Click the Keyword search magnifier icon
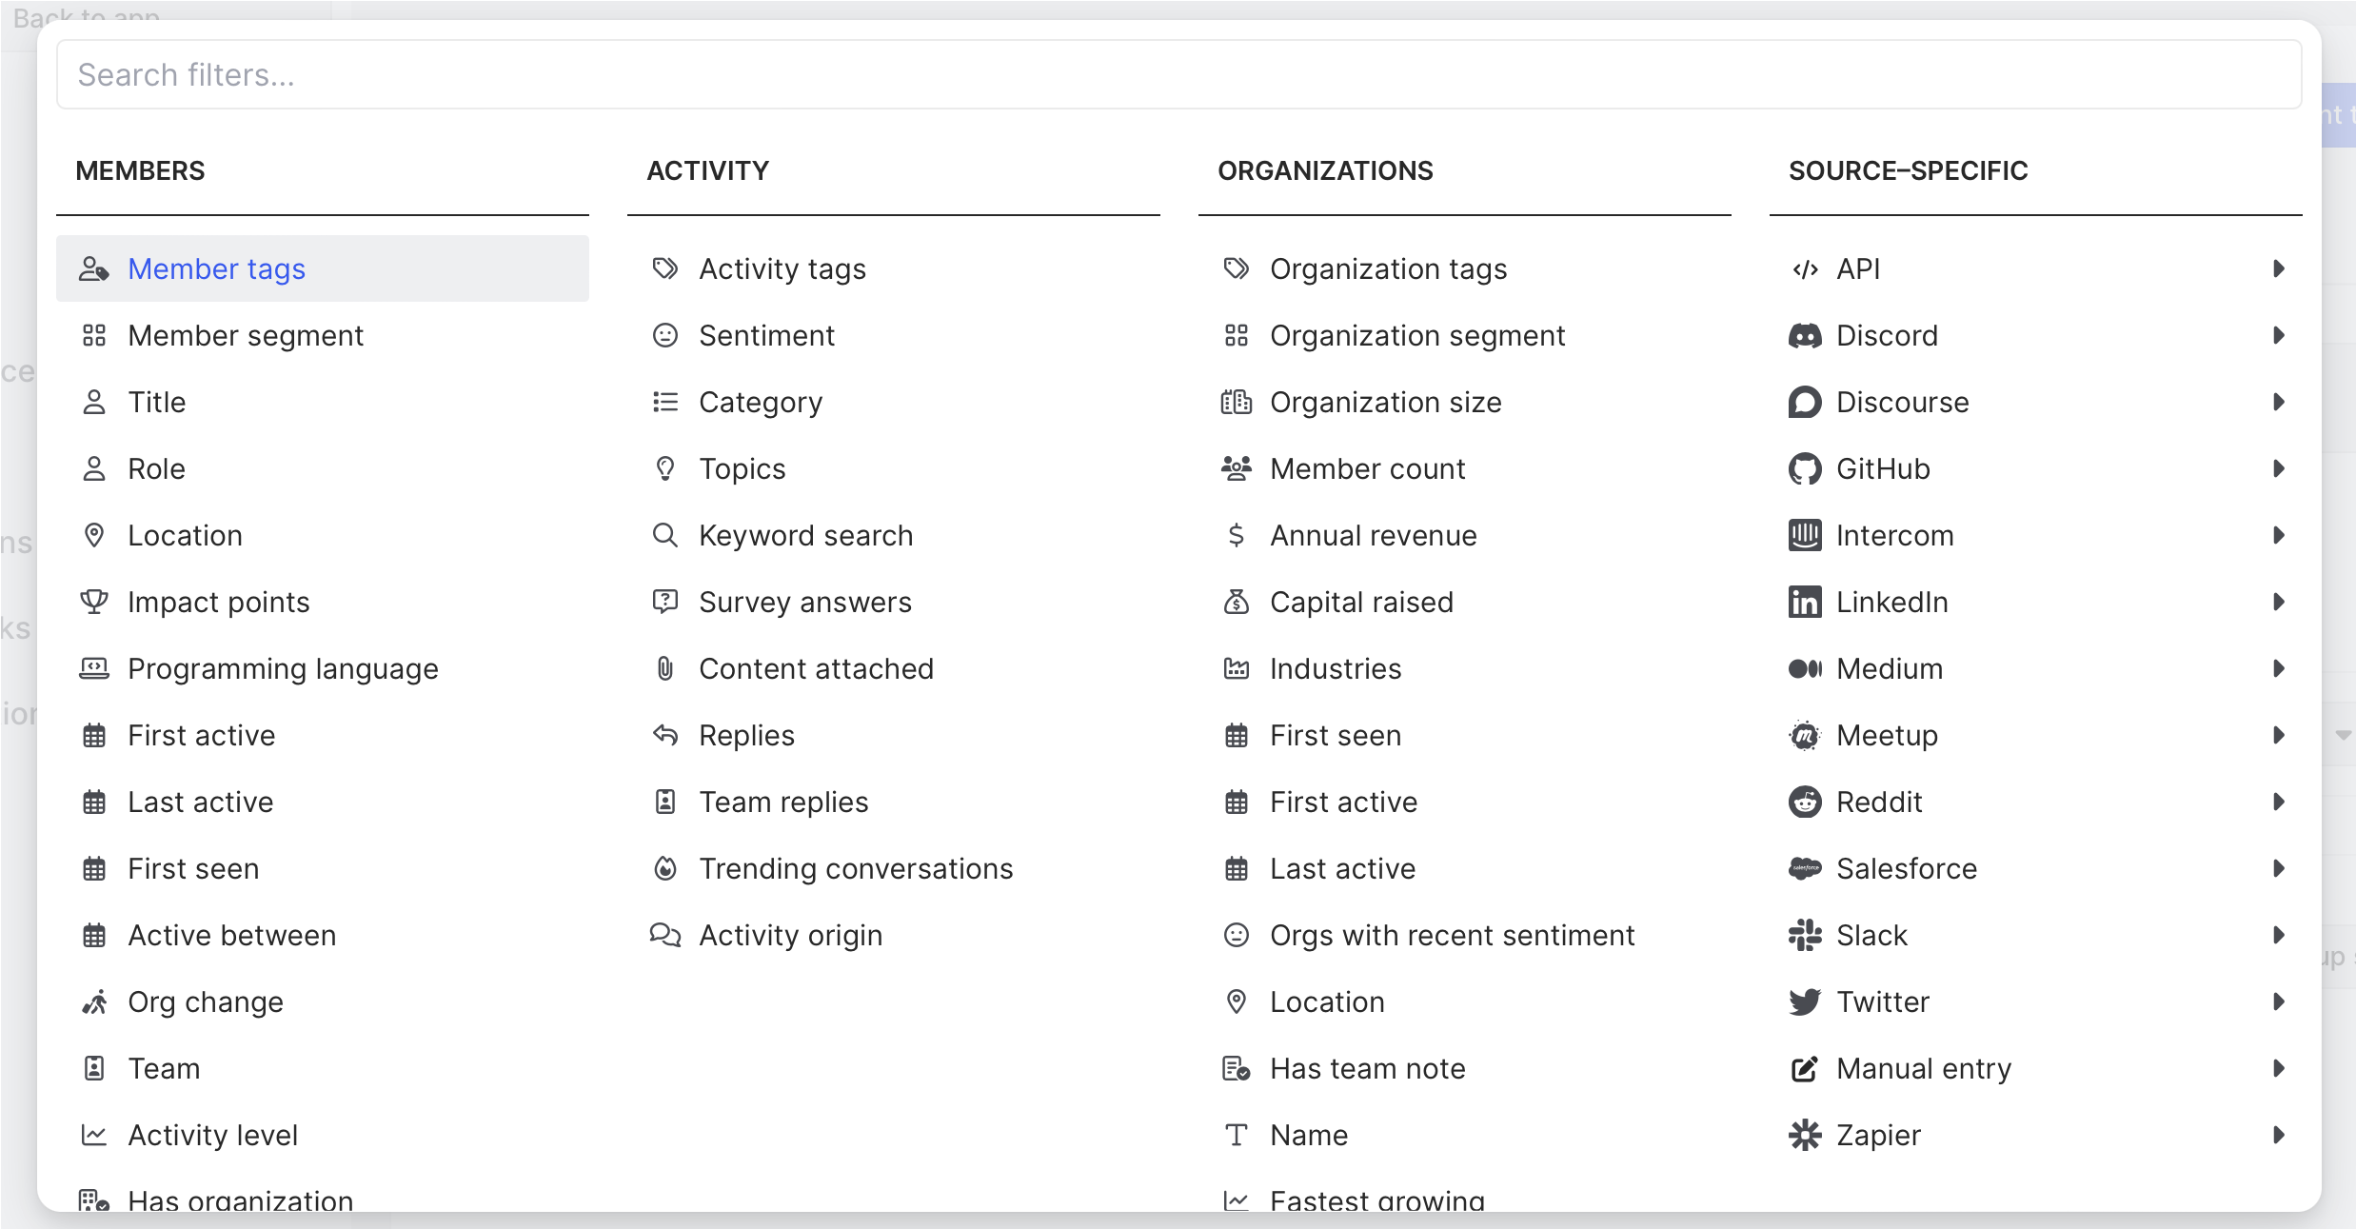Image resolution: width=2356 pixels, height=1229 pixels. coord(664,535)
